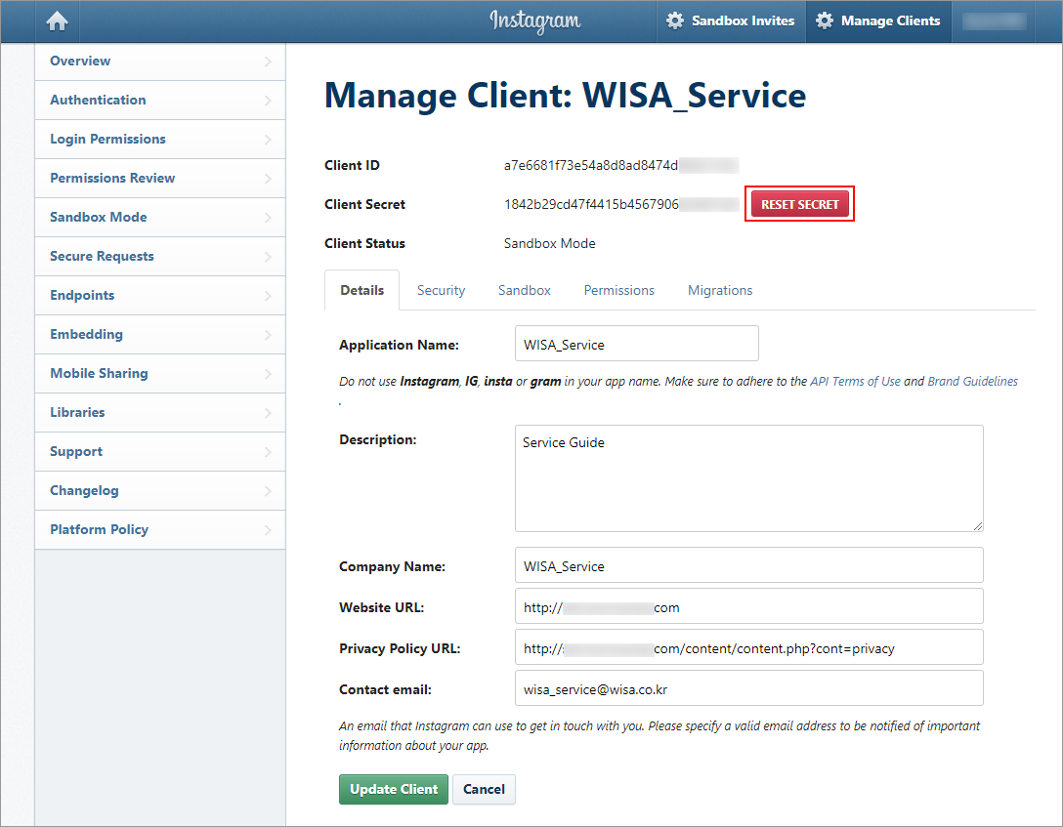Click the Application Name input field

coord(637,344)
